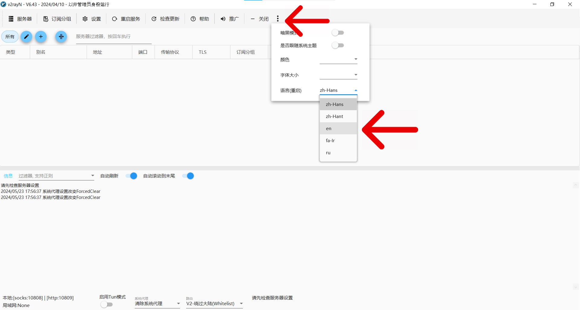Open the 订阅分组 subscription group menu
The image size is (580, 310).
pos(57,19)
